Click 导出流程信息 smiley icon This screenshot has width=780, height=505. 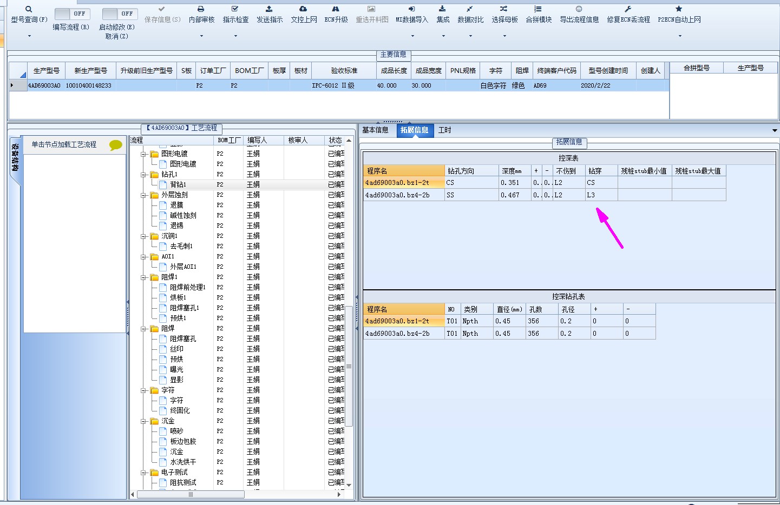pyautogui.click(x=579, y=9)
